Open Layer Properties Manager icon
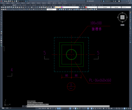Image resolution: width=132 pixels, height=110 pixels. (x=54, y=7)
